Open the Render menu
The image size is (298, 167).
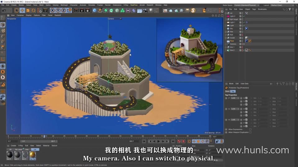click(108, 5)
